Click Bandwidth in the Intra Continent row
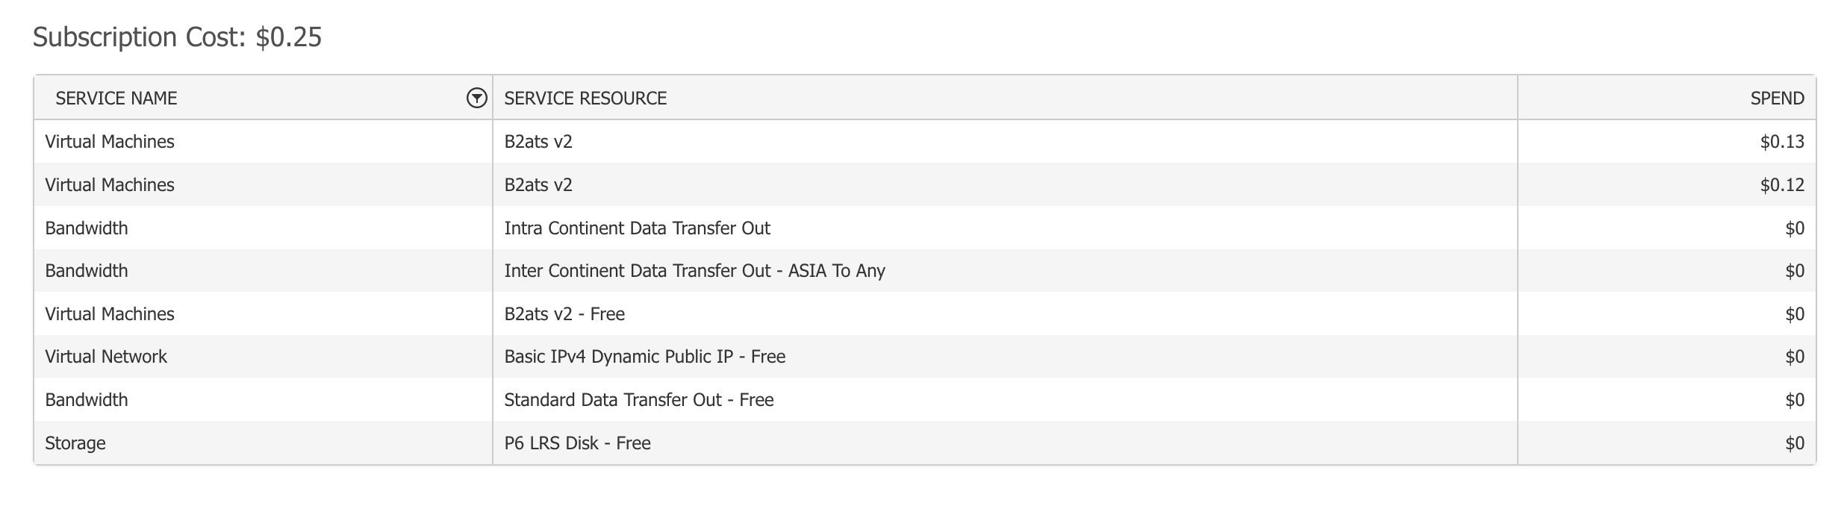 87,228
